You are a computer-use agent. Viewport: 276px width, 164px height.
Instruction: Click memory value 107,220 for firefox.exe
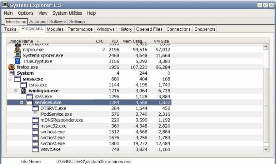(x=139, y=67)
